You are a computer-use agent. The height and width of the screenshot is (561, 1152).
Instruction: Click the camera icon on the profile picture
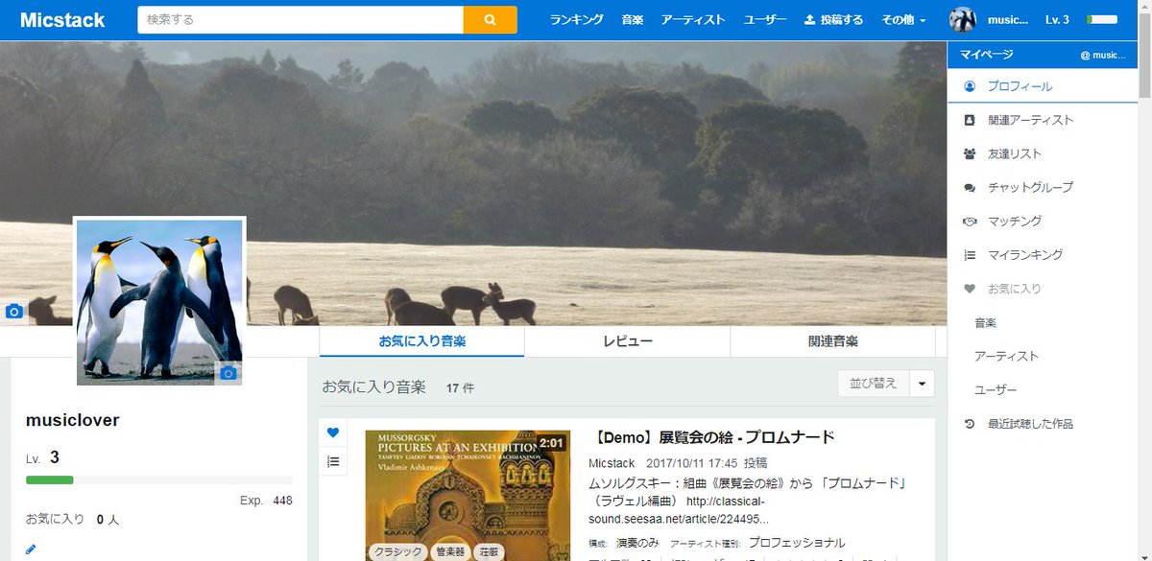228,373
